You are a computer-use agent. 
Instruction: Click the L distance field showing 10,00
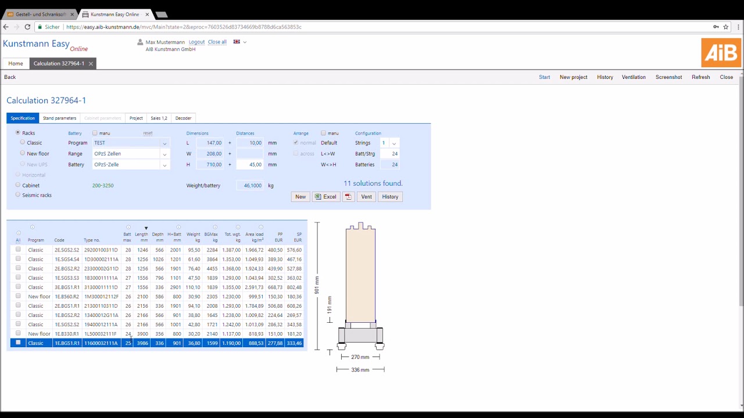coord(249,143)
